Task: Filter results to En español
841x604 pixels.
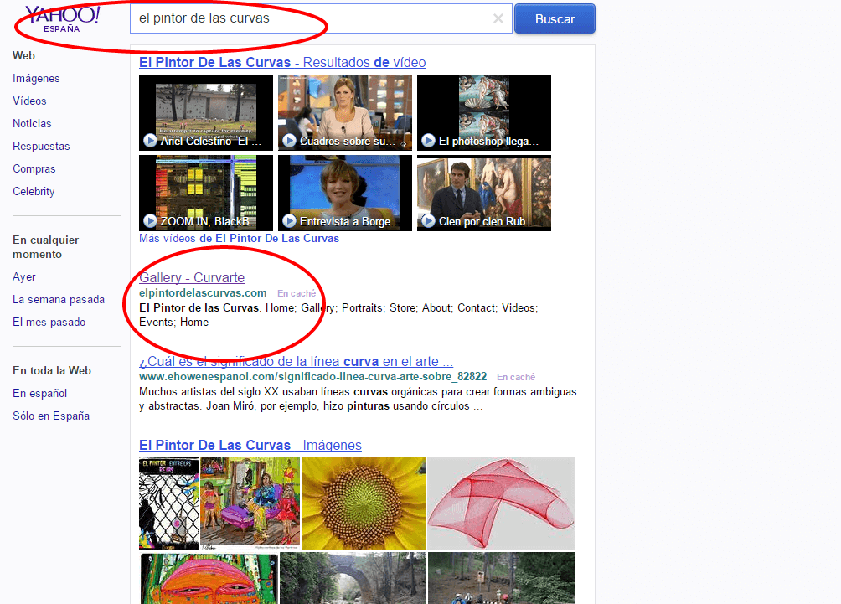Action: click(39, 393)
